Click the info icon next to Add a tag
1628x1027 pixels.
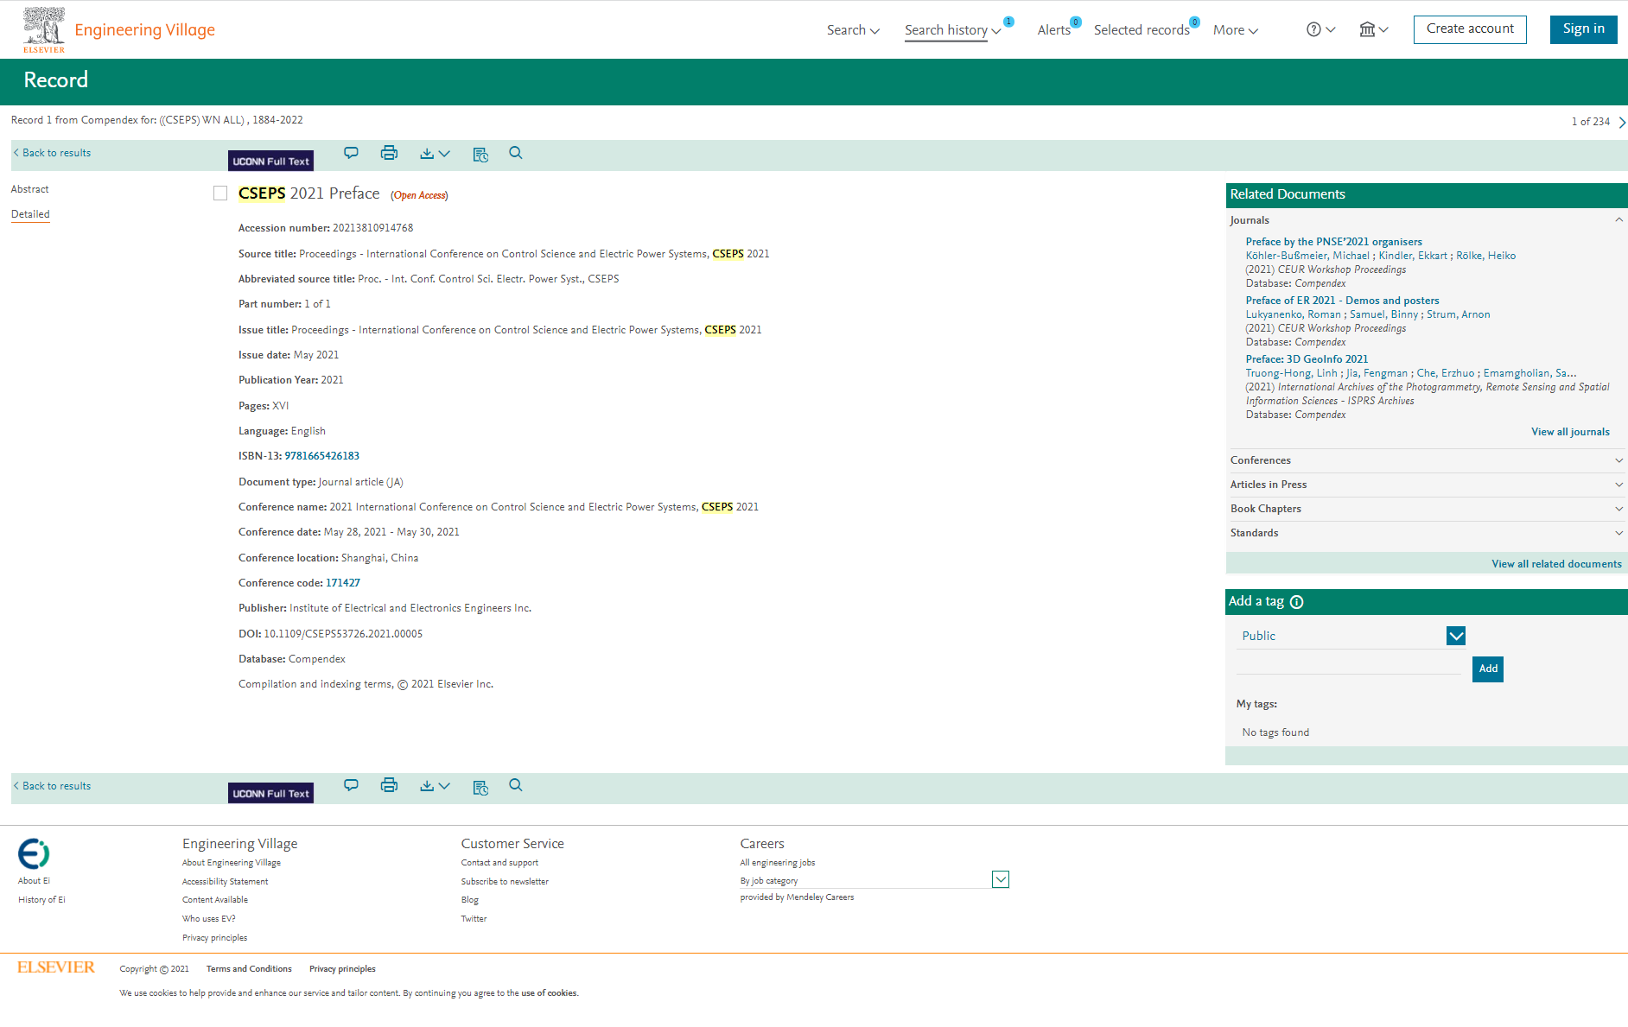point(1296,602)
